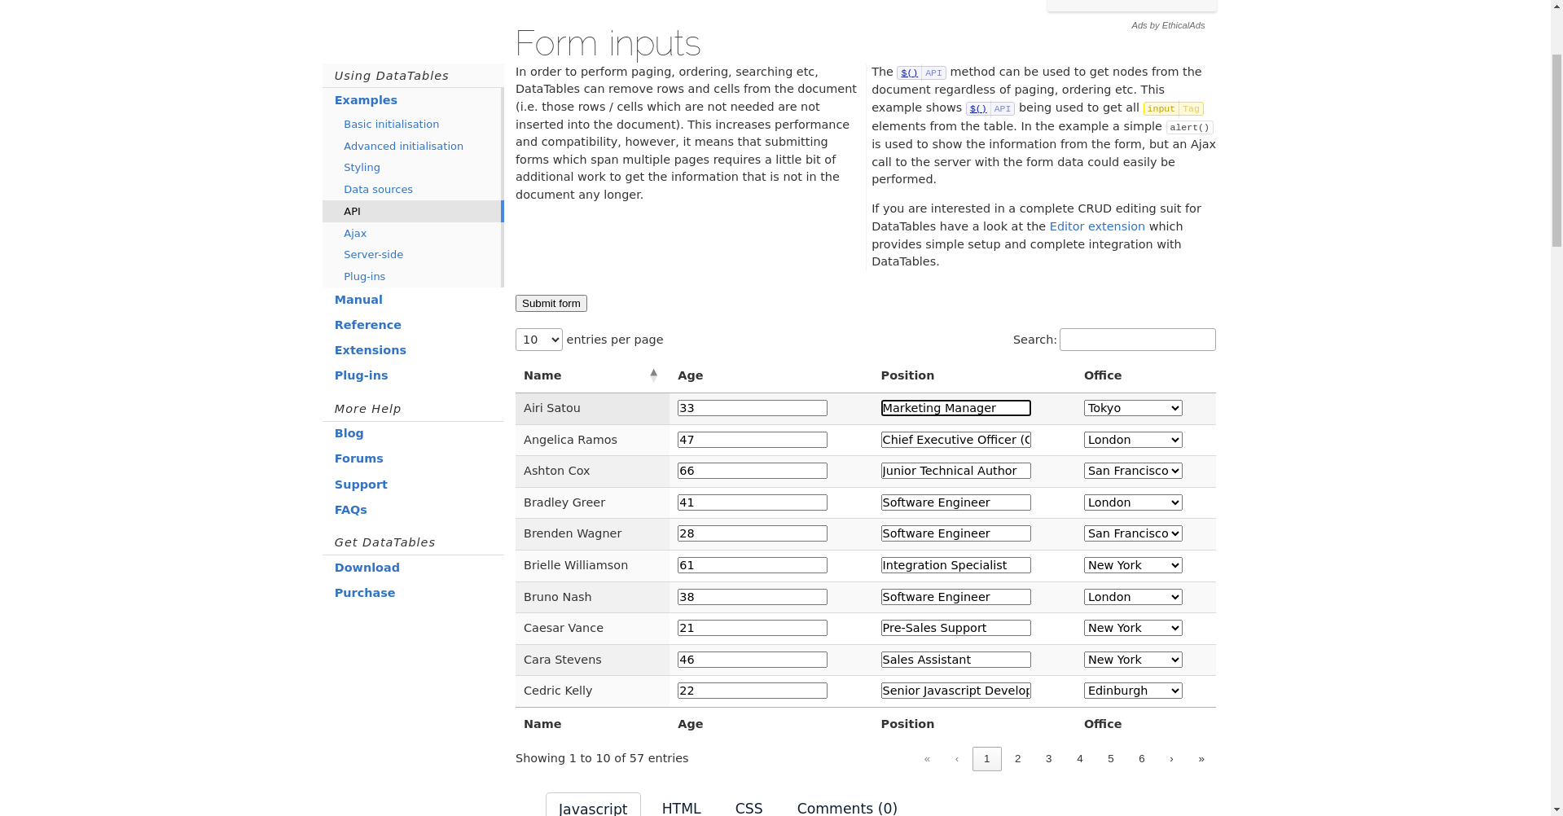1563x816 pixels.
Task: Go to previous page using ‹ icon
Action: click(957, 759)
